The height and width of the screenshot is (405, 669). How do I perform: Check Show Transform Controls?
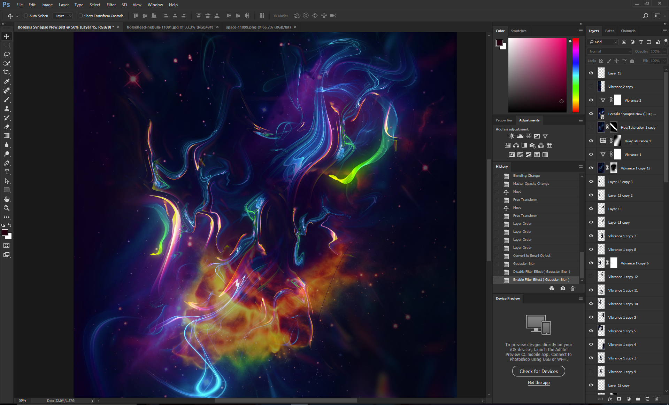[x=80, y=16]
